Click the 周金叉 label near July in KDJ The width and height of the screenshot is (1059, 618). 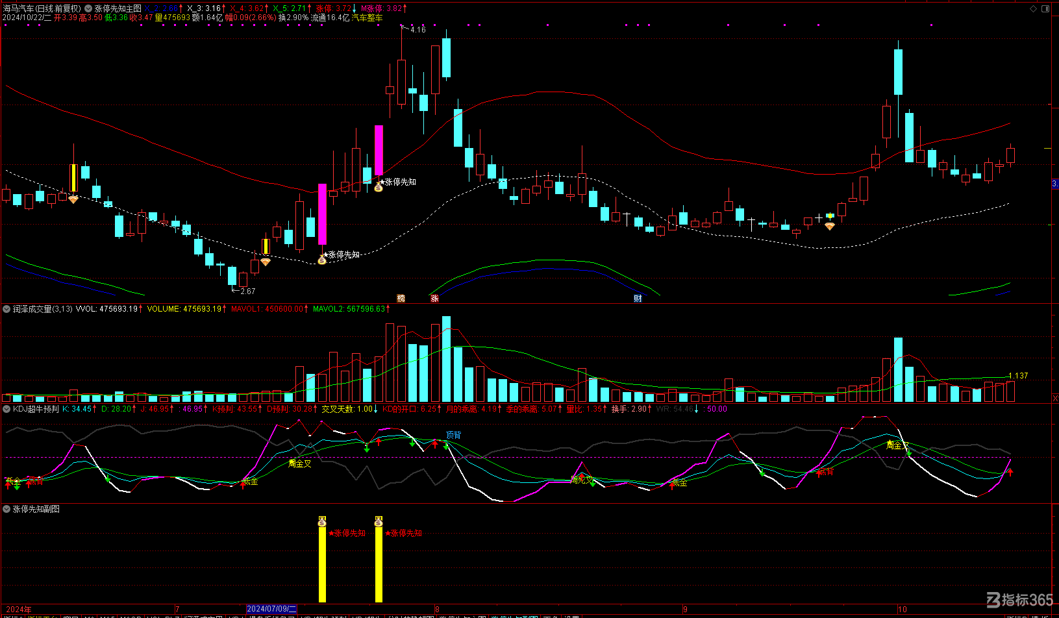coord(300,463)
